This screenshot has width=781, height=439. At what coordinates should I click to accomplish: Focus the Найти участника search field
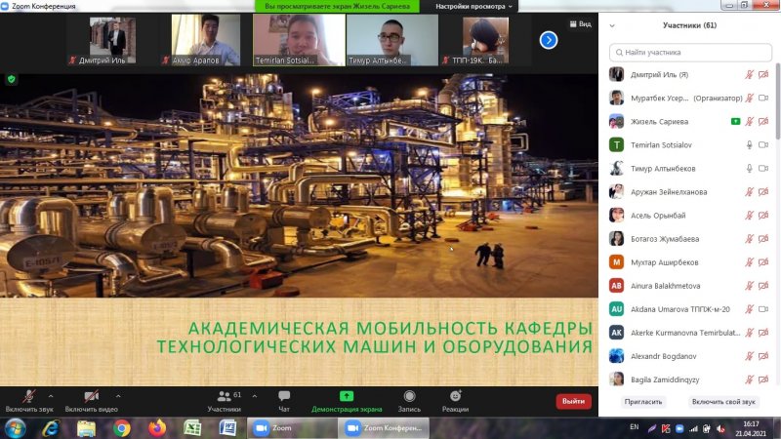pos(690,53)
